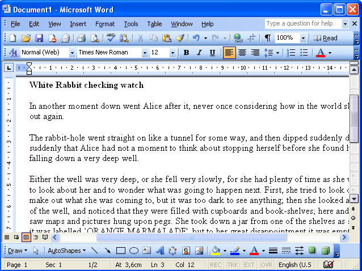Expand the Times New Roman font dropdown
362x271 pixels.
(x=145, y=53)
